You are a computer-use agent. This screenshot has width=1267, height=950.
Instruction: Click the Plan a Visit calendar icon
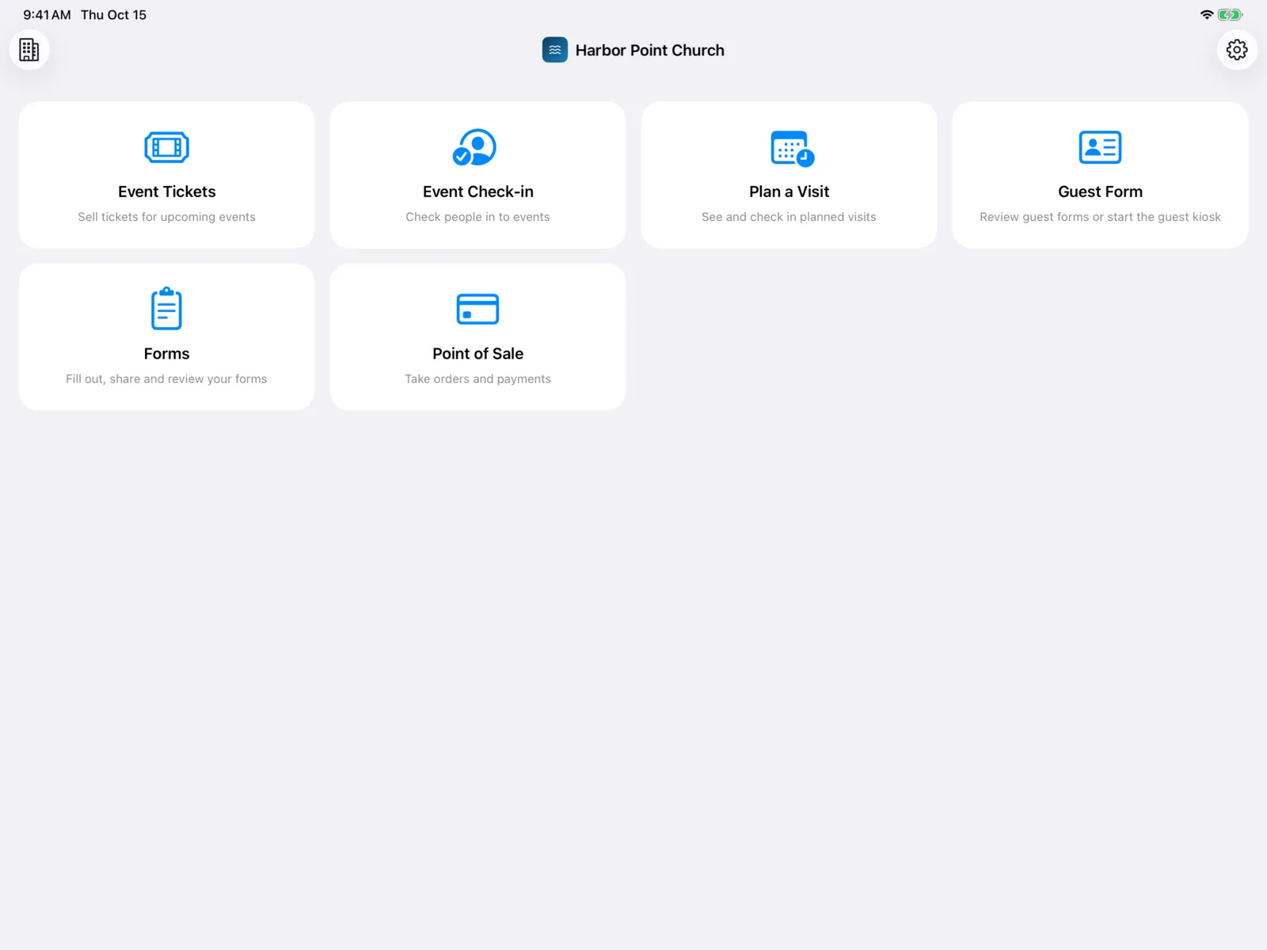tap(793, 148)
